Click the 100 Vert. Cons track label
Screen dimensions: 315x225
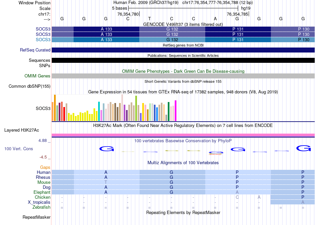pos(19,149)
